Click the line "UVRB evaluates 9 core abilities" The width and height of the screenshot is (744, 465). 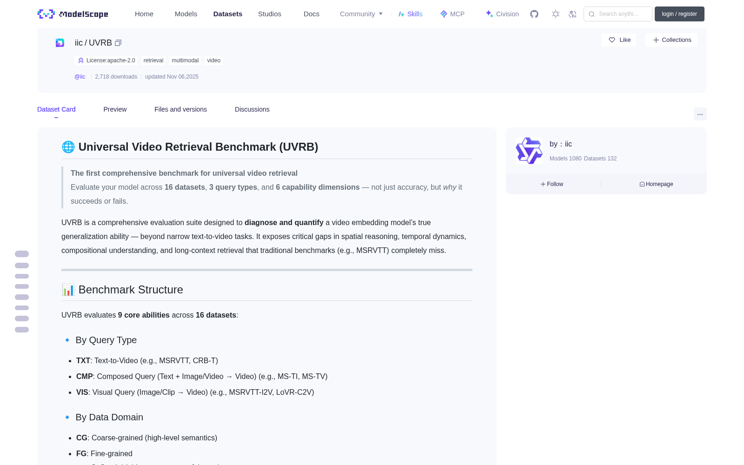[150, 315]
